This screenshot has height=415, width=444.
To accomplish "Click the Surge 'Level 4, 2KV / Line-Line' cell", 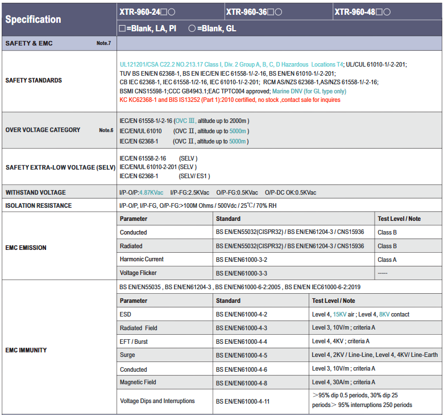I will [375, 355].
